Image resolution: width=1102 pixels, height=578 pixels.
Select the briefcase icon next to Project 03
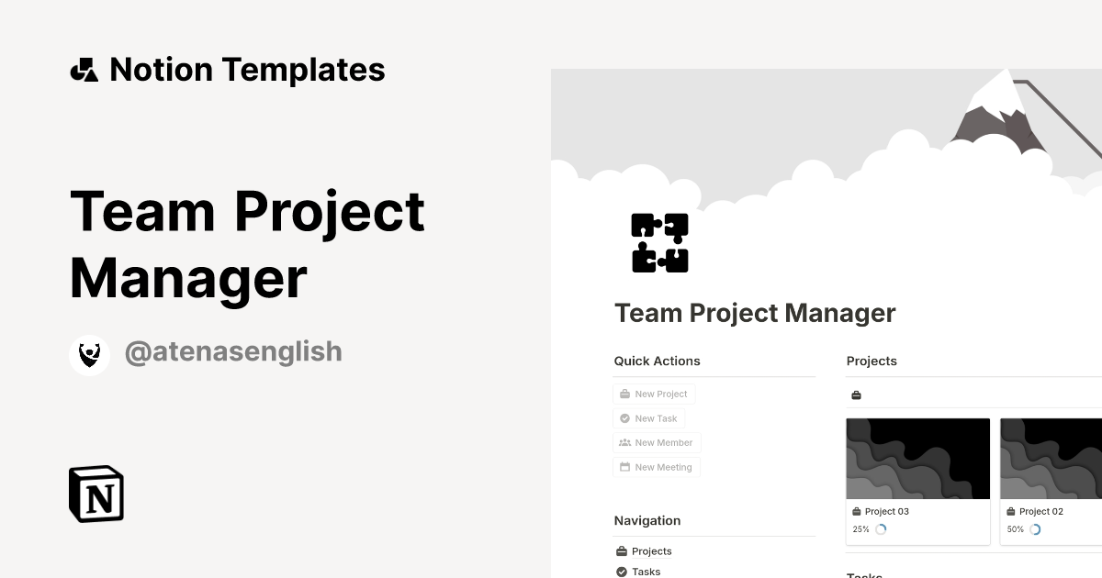point(856,511)
